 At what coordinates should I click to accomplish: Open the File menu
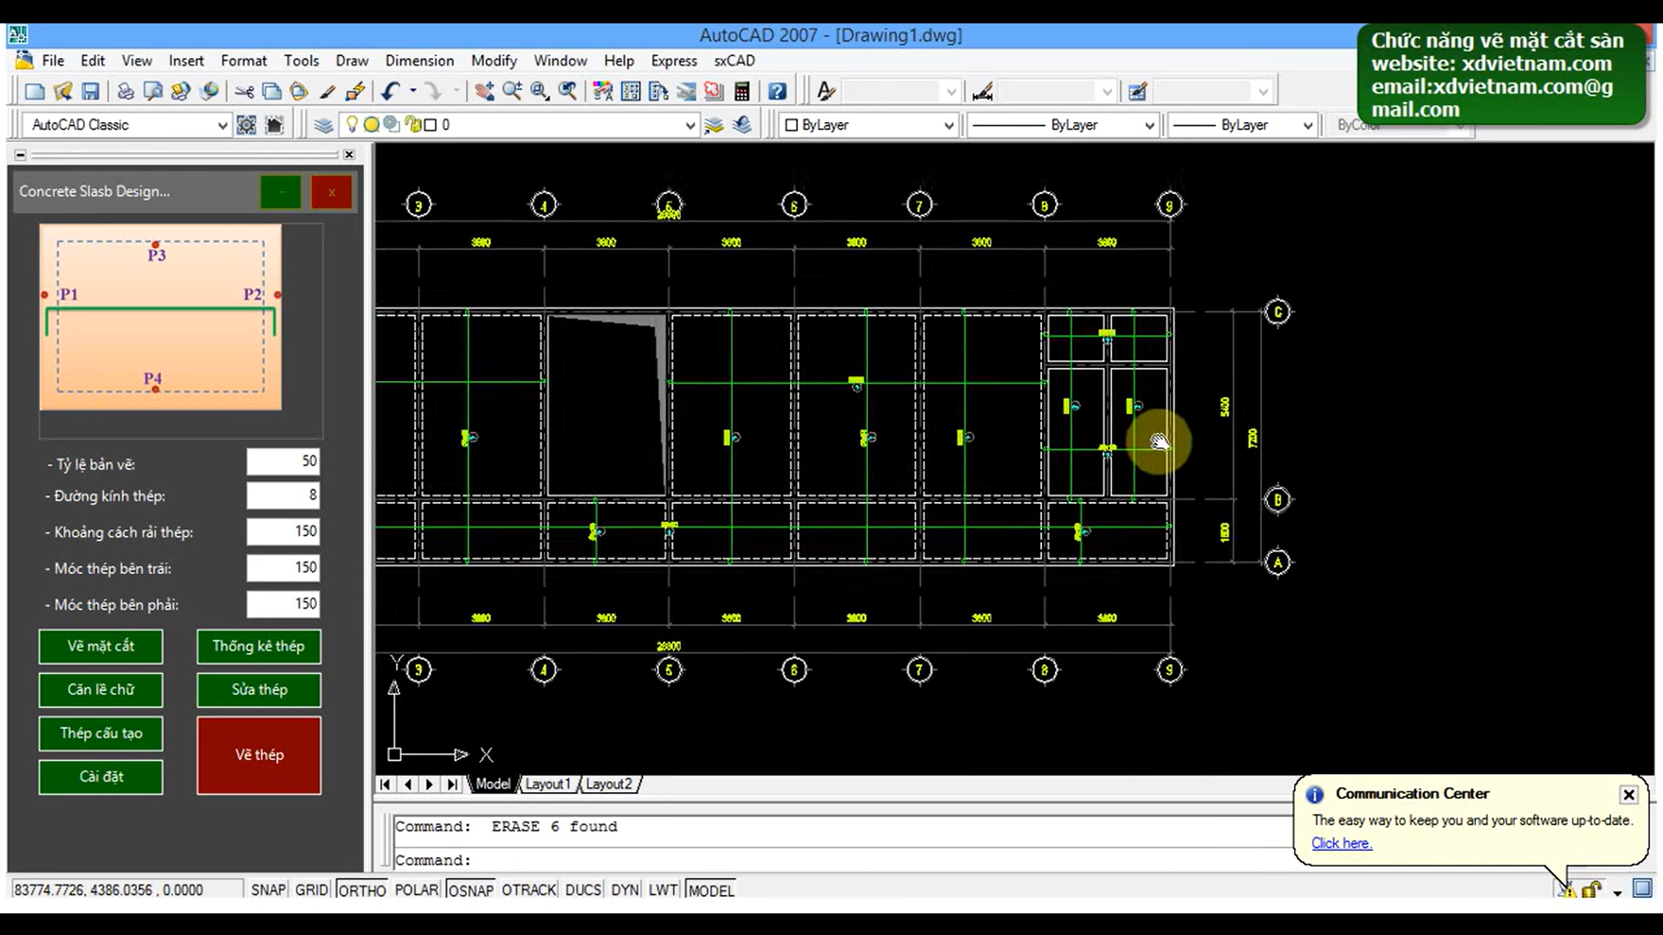point(53,61)
